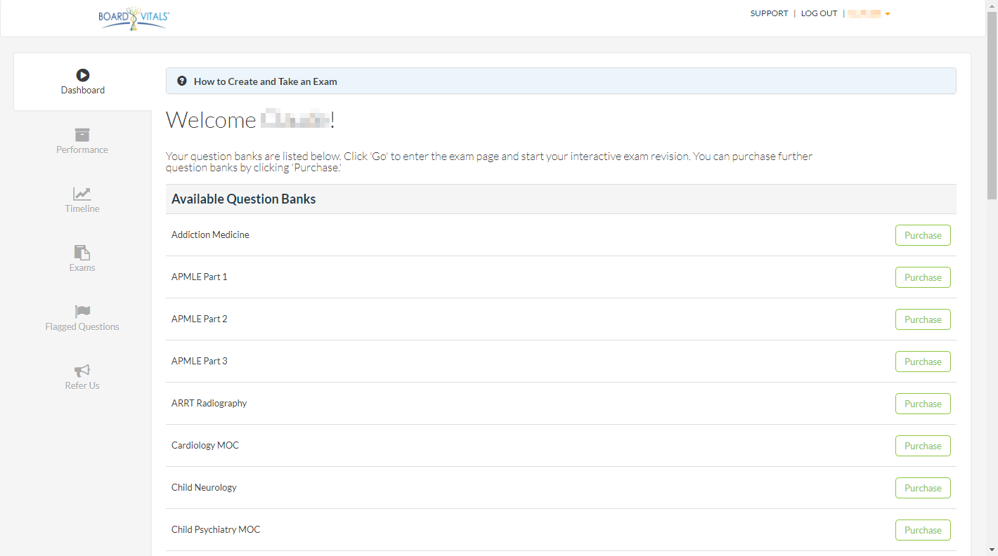
Task: Open the Refer Us label
Action: point(82,385)
